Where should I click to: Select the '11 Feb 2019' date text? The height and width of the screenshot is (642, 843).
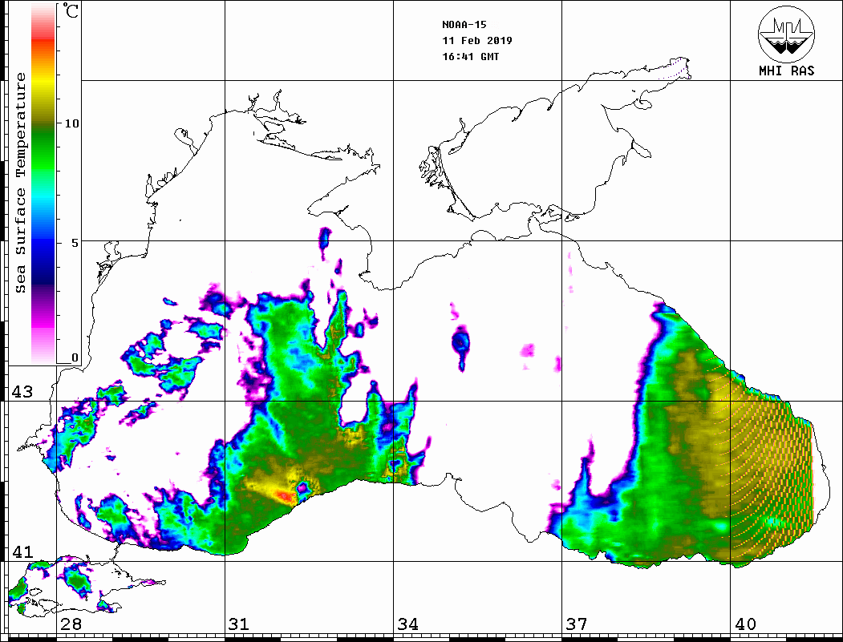(477, 41)
